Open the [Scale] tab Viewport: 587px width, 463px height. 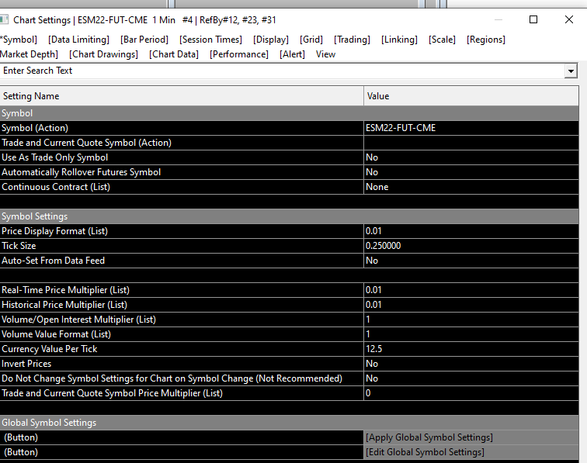[442, 40]
